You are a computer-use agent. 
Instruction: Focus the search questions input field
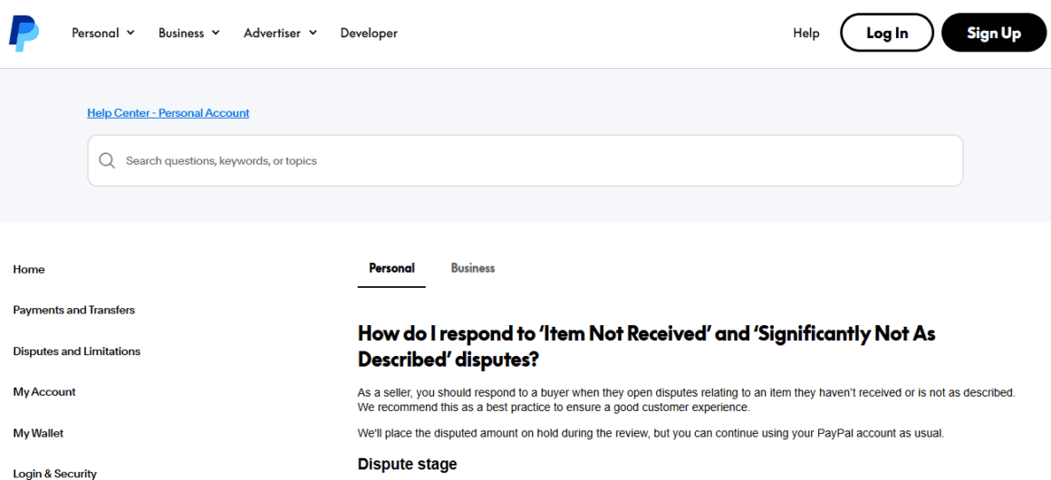coord(525,161)
